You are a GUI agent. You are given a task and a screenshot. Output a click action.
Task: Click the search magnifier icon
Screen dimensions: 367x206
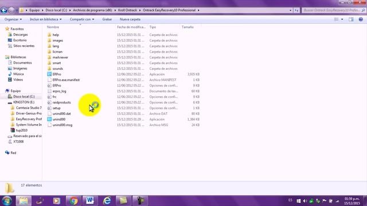[x=363, y=10]
